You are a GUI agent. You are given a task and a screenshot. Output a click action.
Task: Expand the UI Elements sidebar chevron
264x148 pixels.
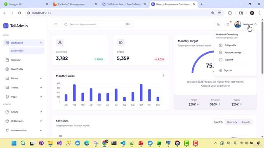[x=41, y=121]
